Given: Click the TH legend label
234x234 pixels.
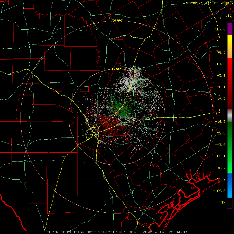Looking at the screenshot, I should pos(223,203).
